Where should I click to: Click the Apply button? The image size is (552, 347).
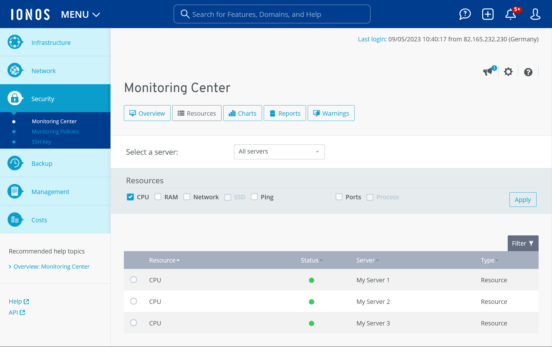[x=523, y=200]
